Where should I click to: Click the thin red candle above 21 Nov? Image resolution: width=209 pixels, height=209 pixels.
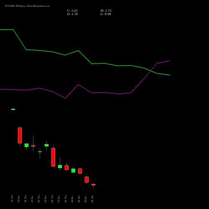tap(33, 146)
